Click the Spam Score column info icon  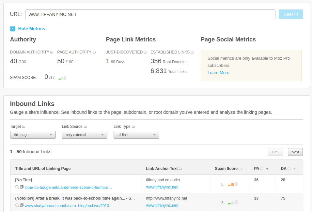240,169
